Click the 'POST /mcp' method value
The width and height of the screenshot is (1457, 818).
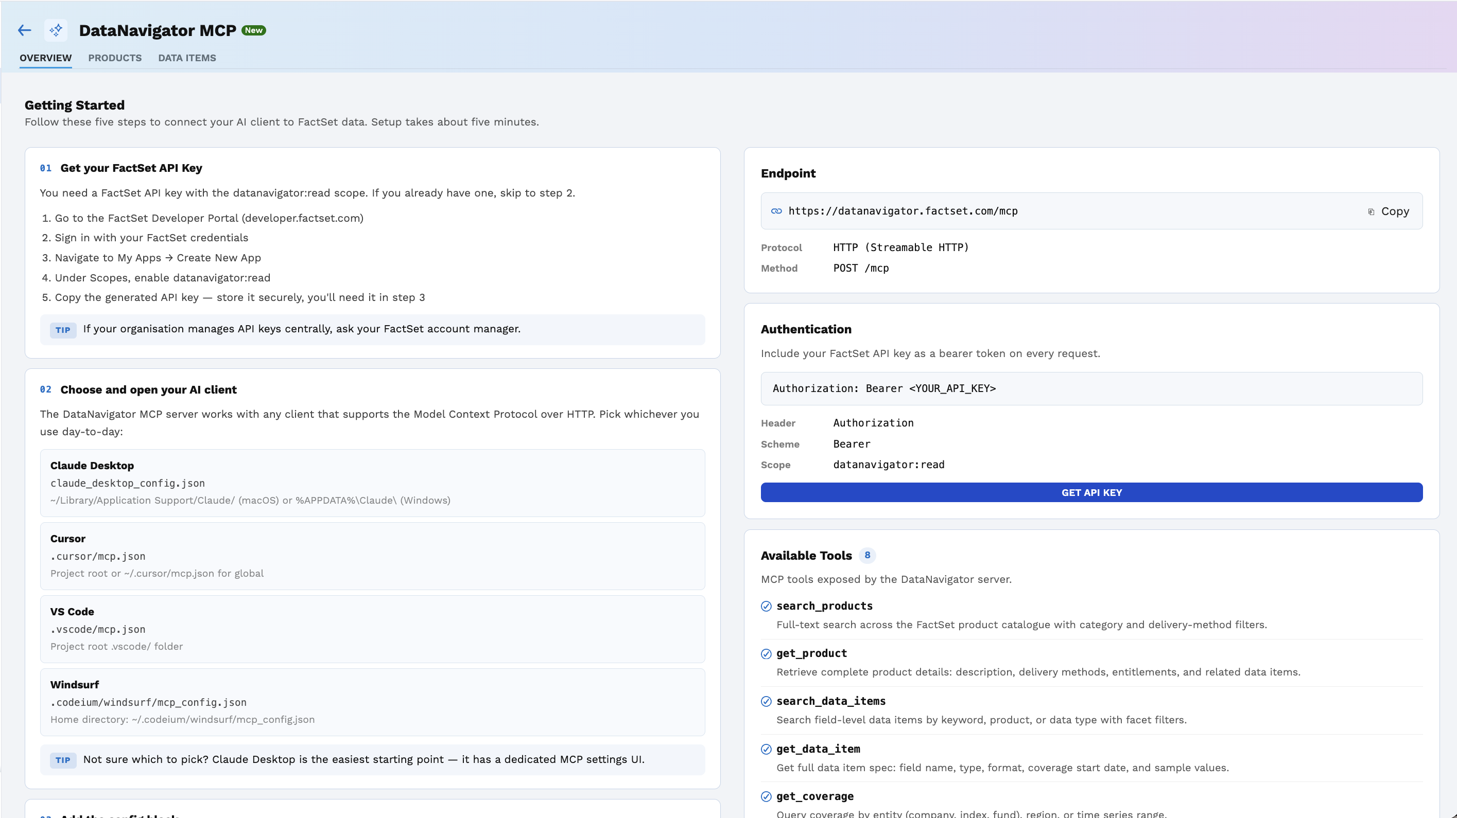[861, 269]
